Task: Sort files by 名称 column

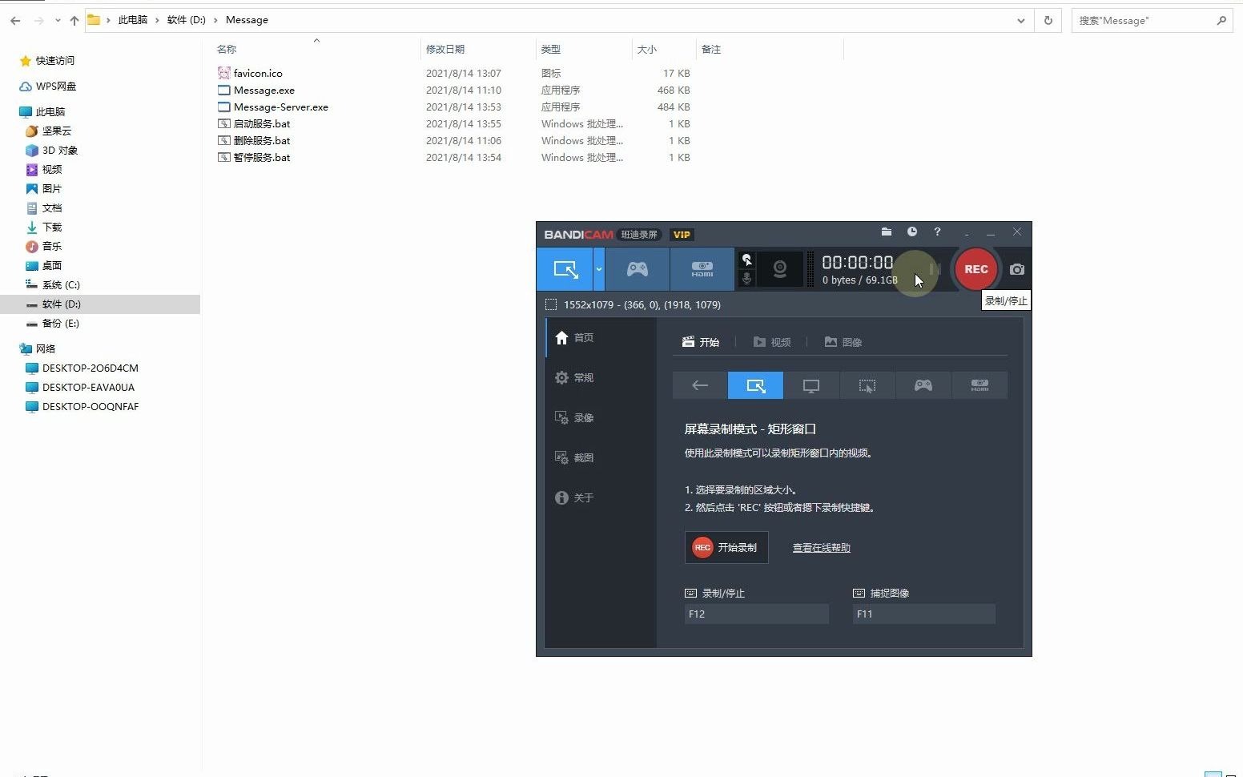Action: [227, 49]
